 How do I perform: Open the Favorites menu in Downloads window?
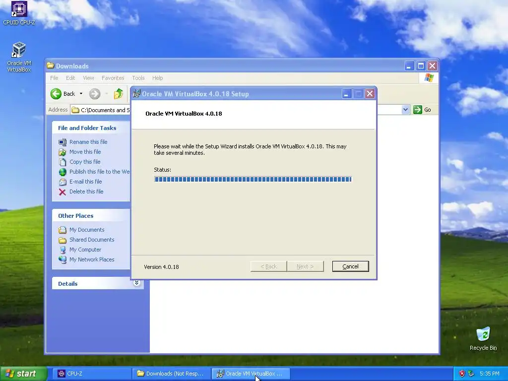[x=113, y=78]
